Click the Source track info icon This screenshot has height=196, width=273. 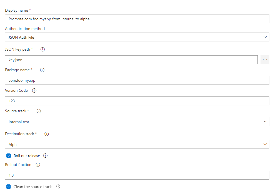point(39,111)
